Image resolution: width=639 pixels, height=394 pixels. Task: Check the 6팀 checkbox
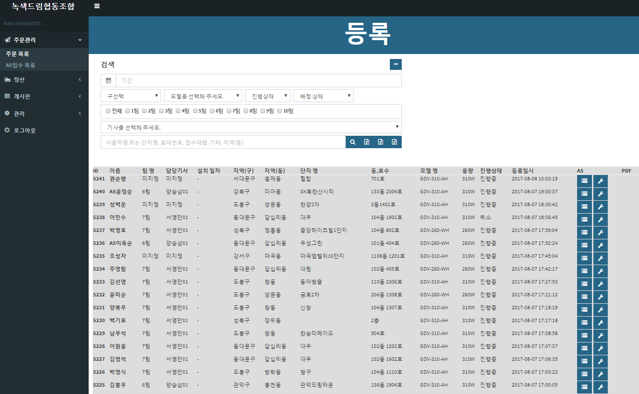coord(213,111)
